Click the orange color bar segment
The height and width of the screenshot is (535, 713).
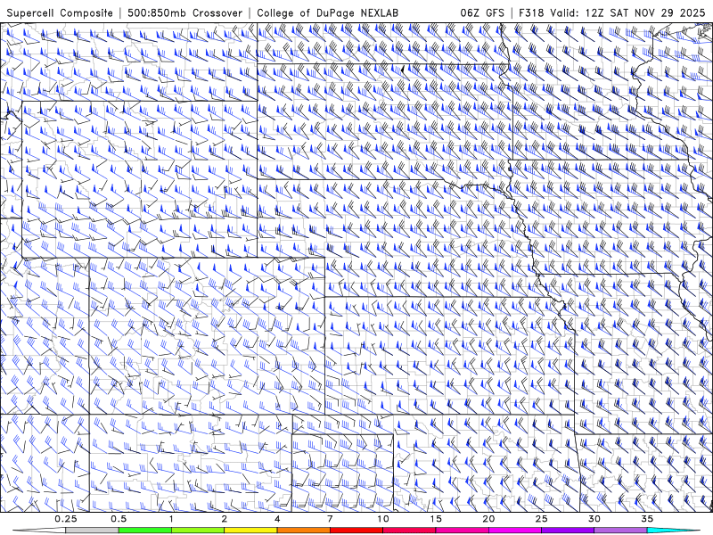[x=303, y=531]
